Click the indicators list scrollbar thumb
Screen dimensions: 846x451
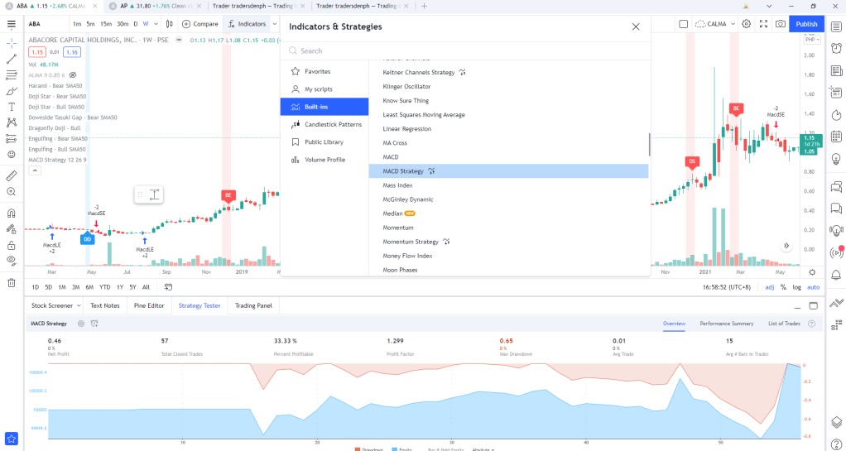coord(649,145)
